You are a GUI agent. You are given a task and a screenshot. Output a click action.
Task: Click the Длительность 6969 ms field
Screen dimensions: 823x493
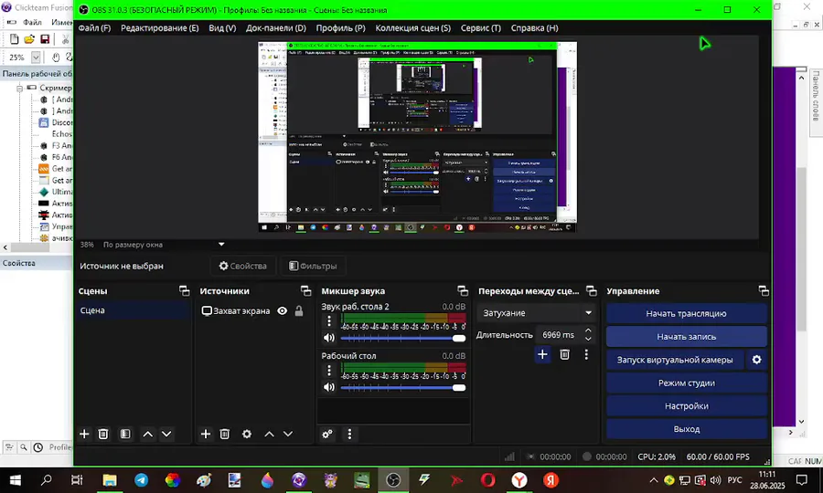[x=559, y=335]
